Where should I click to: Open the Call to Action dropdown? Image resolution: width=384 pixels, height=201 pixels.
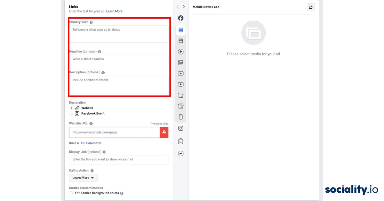coord(83,178)
